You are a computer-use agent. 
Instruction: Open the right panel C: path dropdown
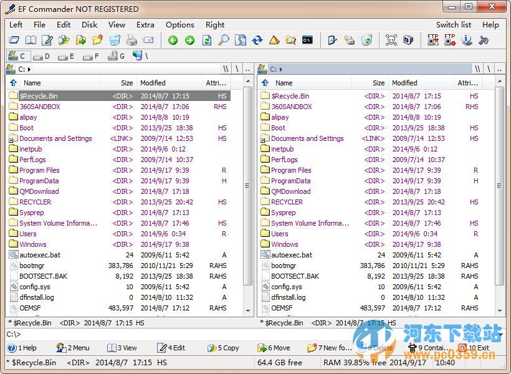(282, 69)
